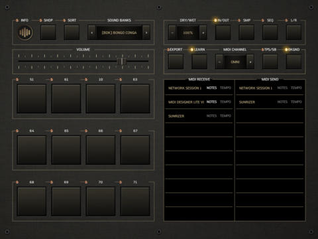Viewport: 318px width, 239px height.
Task: Open the SEQ sequencer button
Action: point(270,33)
